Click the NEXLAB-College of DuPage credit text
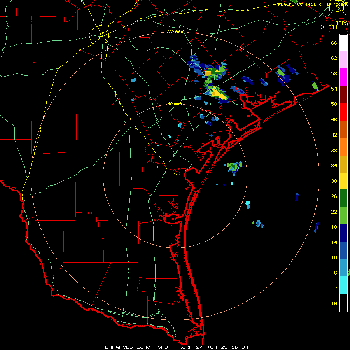Viewport: 350px width, 350px height. [x=313, y=4]
